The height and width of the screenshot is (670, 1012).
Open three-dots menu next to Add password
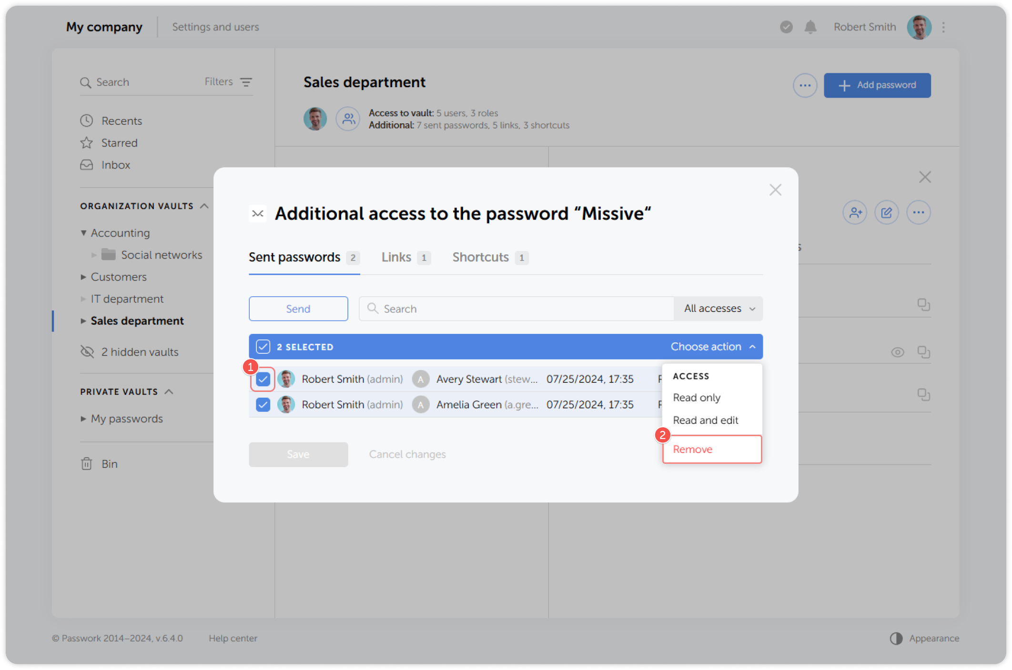pos(805,85)
